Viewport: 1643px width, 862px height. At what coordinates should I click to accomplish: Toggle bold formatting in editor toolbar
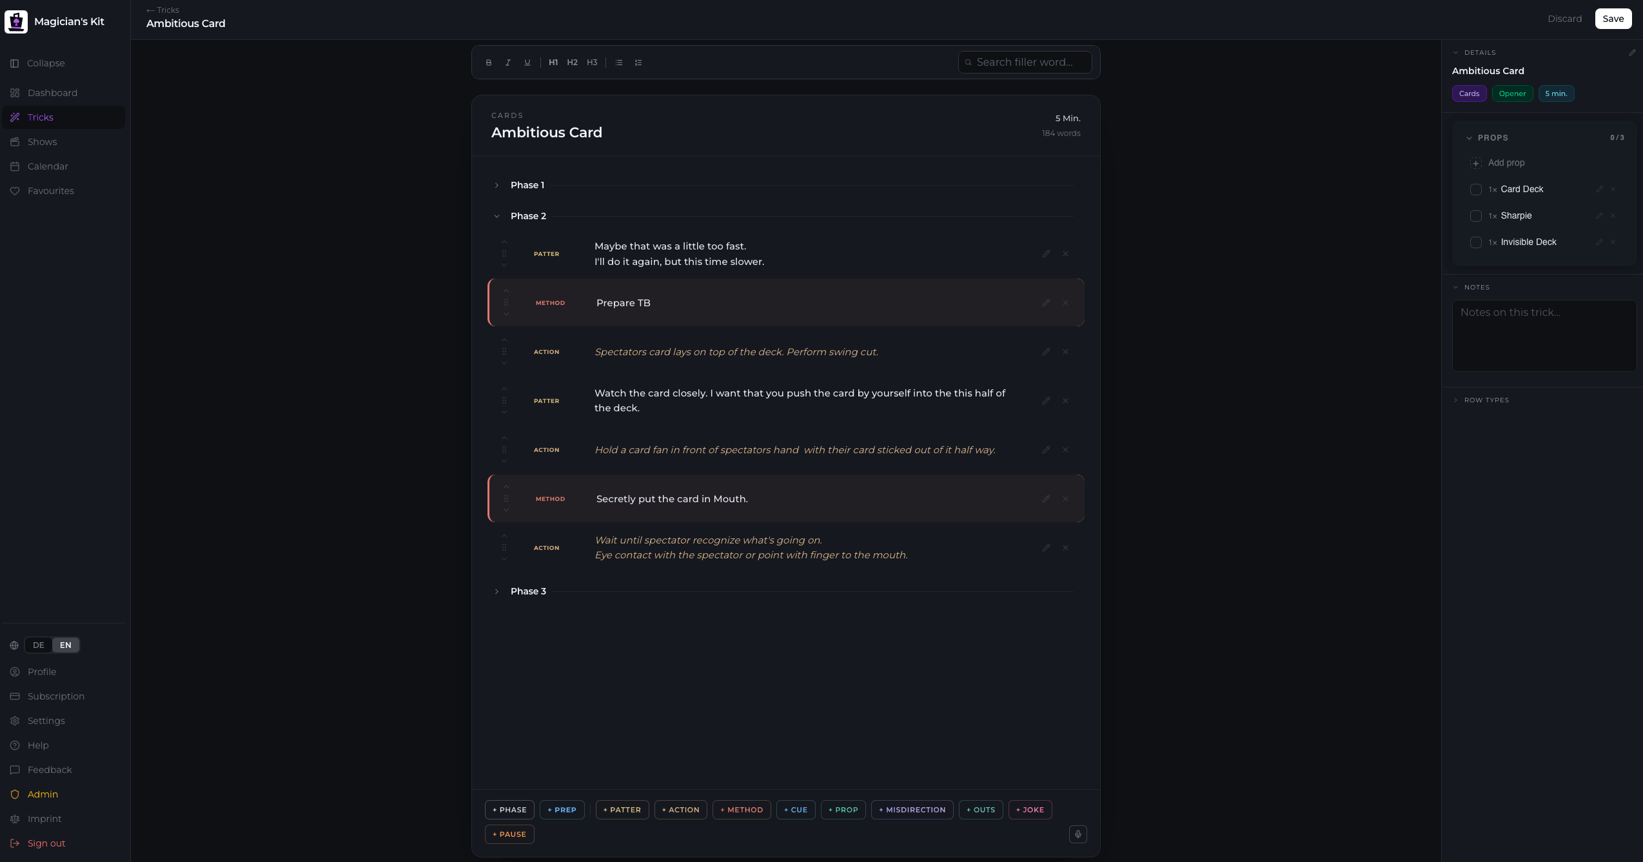tap(489, 63)
